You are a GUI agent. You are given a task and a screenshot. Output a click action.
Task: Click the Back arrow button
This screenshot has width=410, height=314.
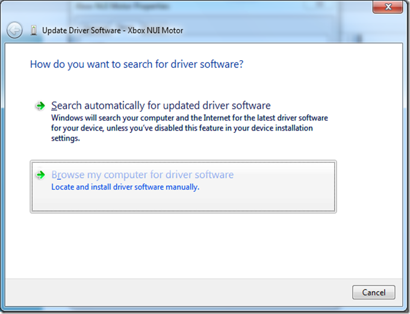pos(14,30)
